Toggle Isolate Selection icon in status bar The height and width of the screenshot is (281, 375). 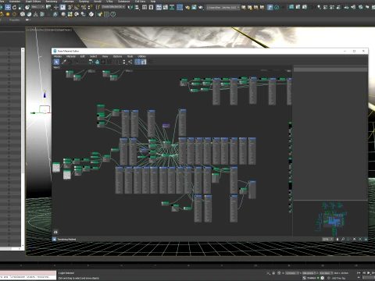click(268, 273)
